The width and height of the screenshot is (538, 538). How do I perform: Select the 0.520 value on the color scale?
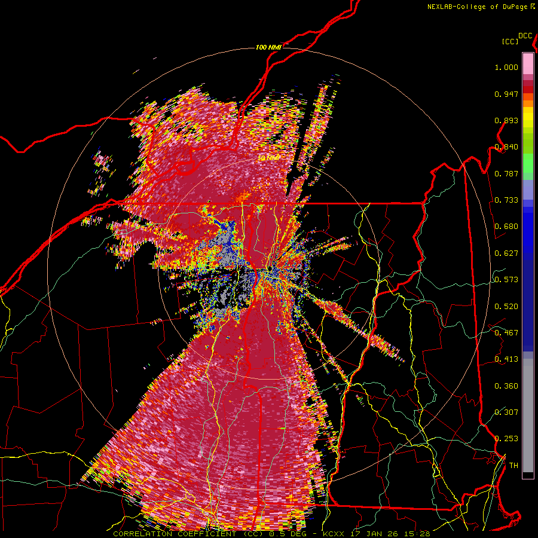pos(506,307)
